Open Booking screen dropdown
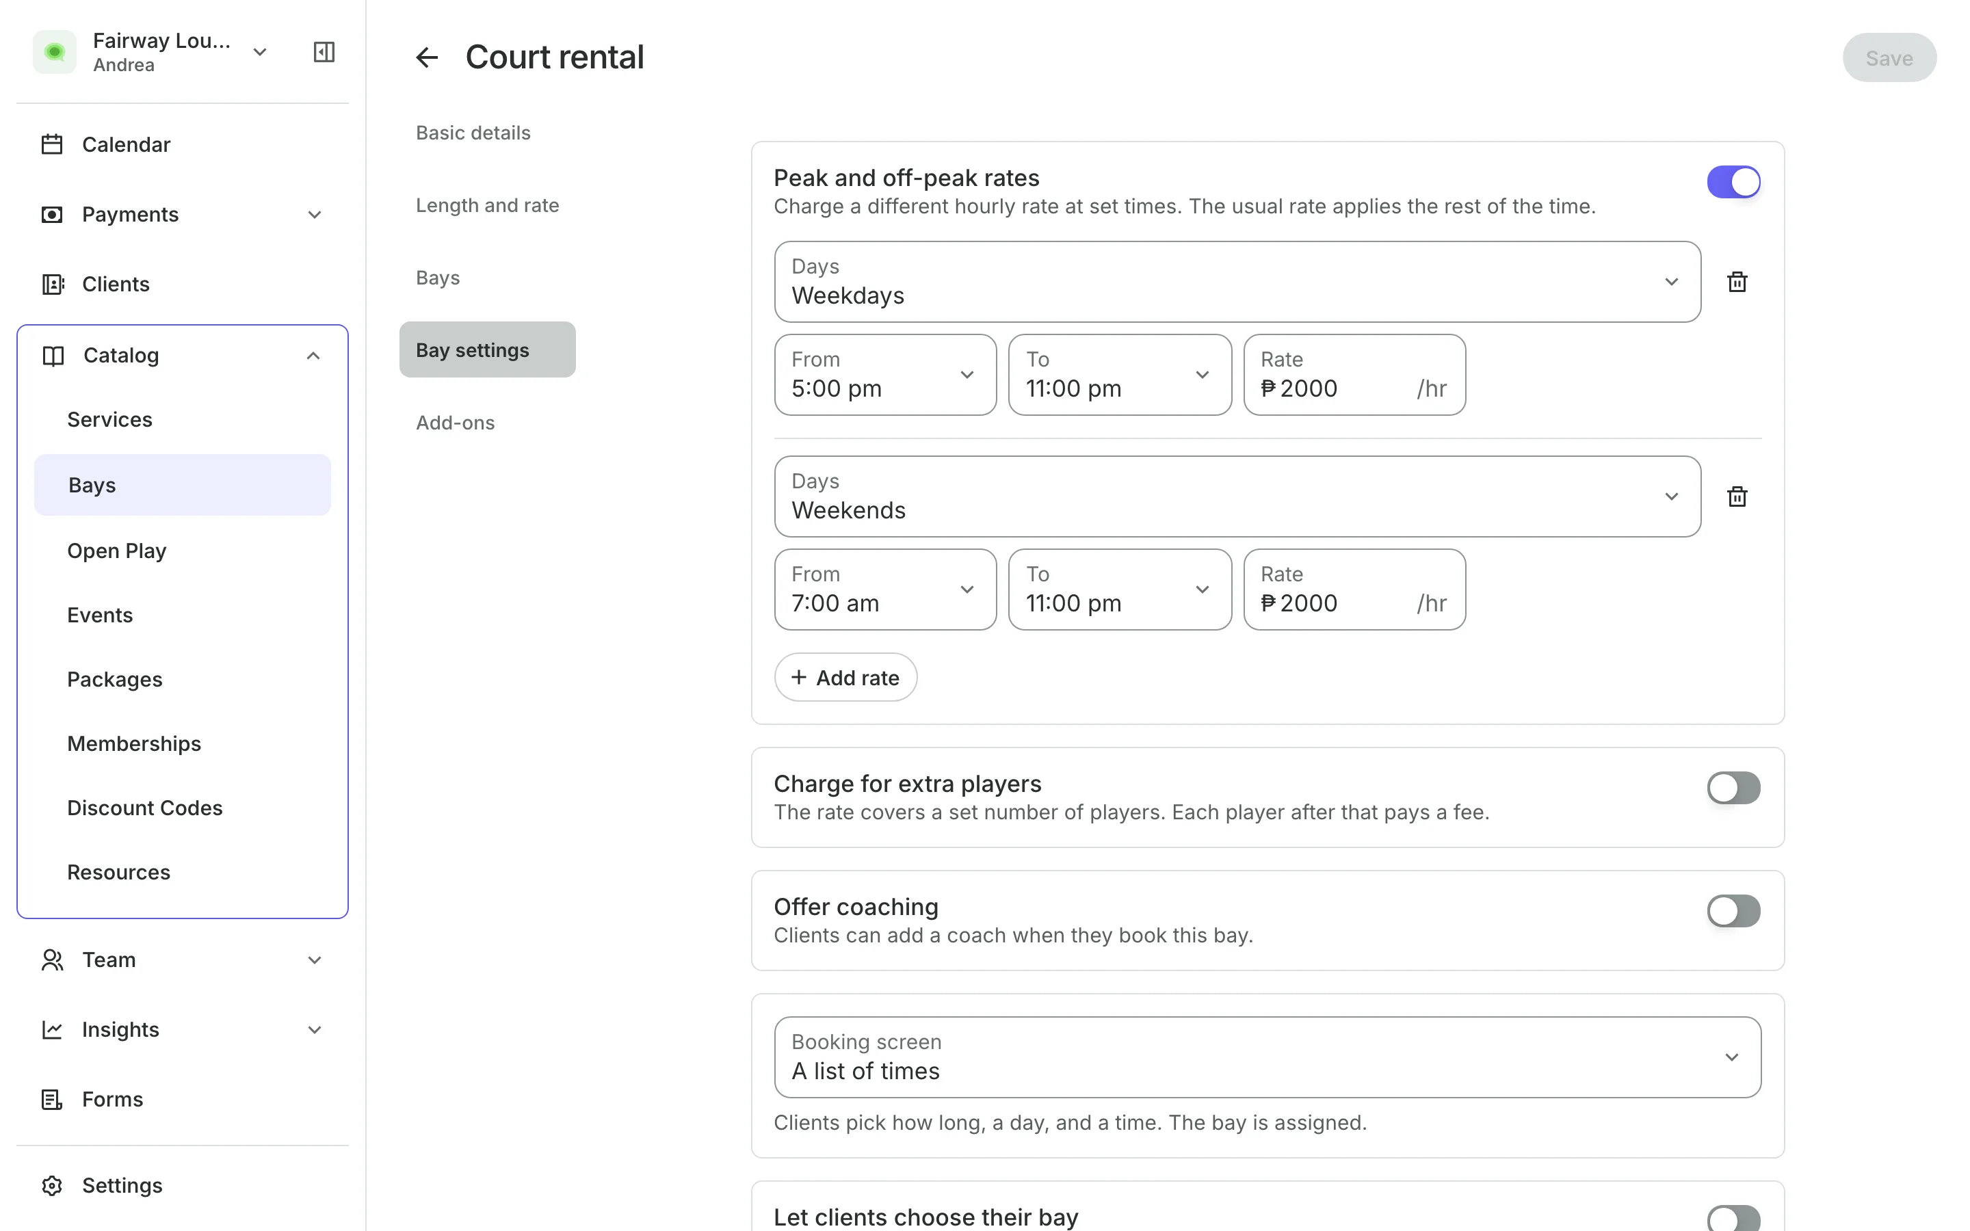1970x1231 pixels. click(x=1268, y=1057)
